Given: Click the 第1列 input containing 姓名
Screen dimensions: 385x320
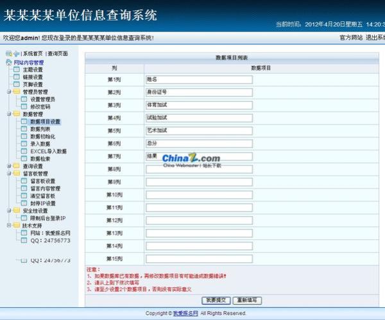Looking at the screenshot, I should 199,80.
